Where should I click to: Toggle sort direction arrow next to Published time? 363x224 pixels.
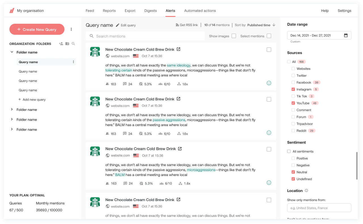pos(274,25)
